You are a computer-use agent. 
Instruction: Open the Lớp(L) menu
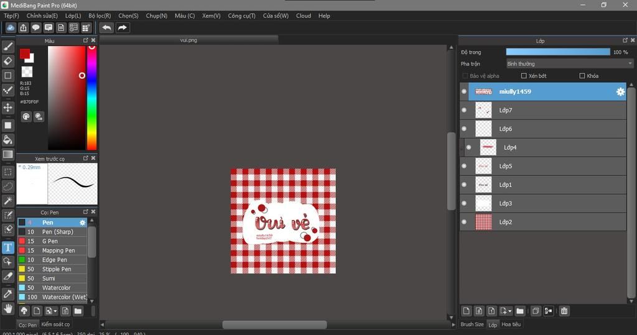tap(73, 16)
